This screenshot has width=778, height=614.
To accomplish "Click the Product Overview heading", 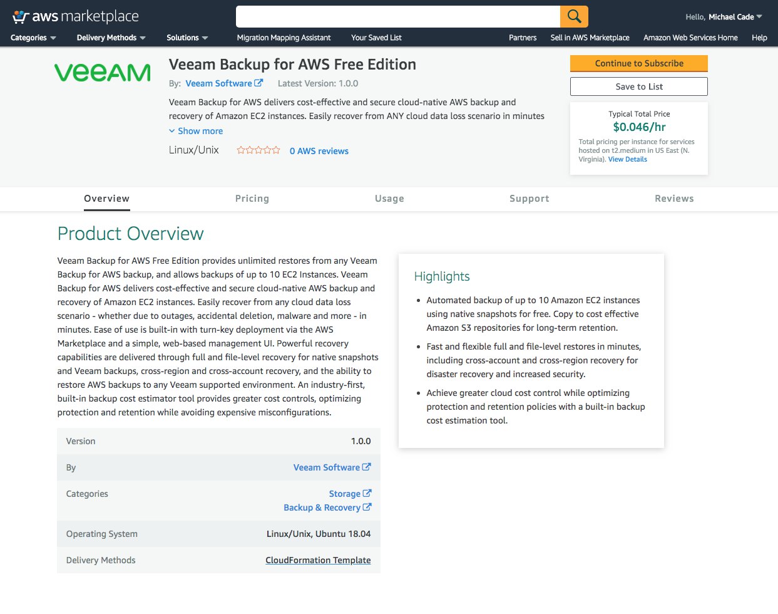I will 130,234.
